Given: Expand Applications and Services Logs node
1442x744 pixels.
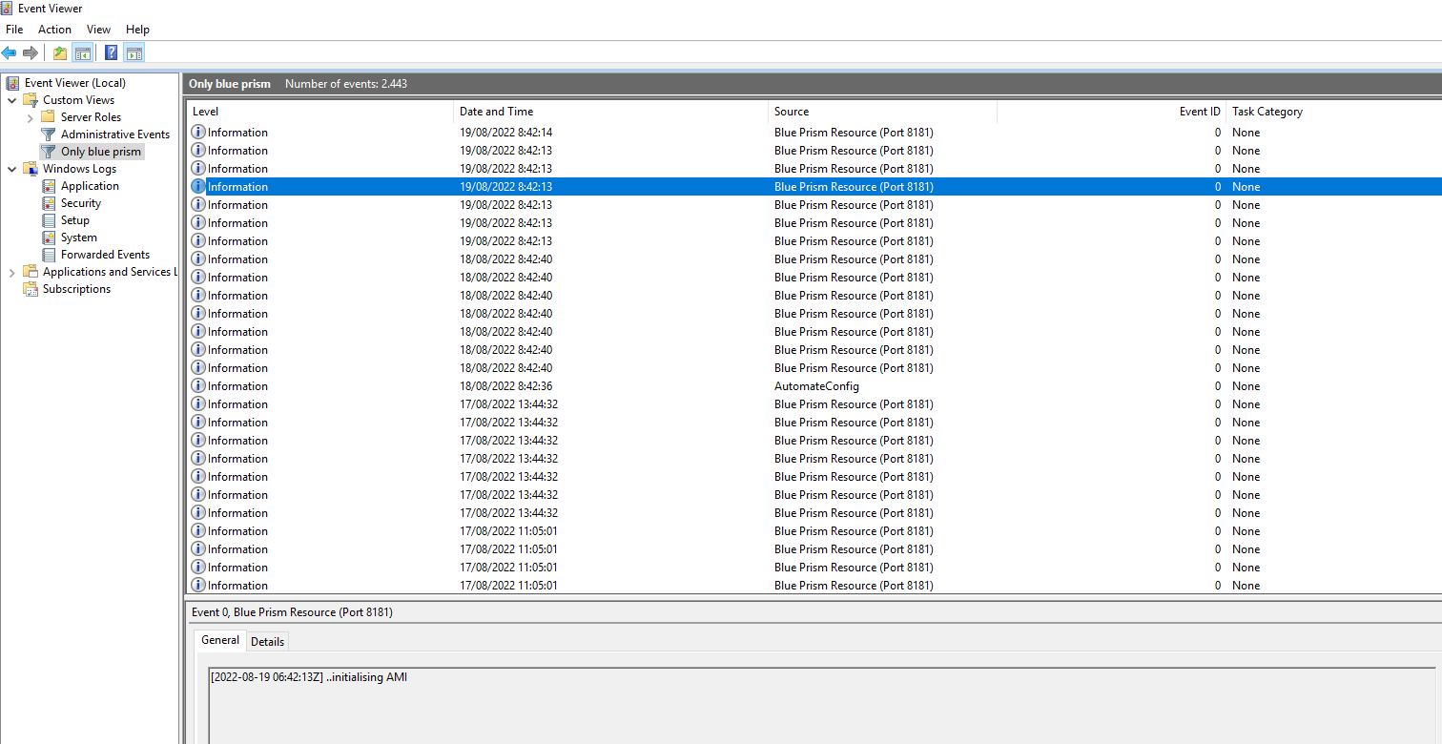Looking at the screenshot, I should [11, 272].
